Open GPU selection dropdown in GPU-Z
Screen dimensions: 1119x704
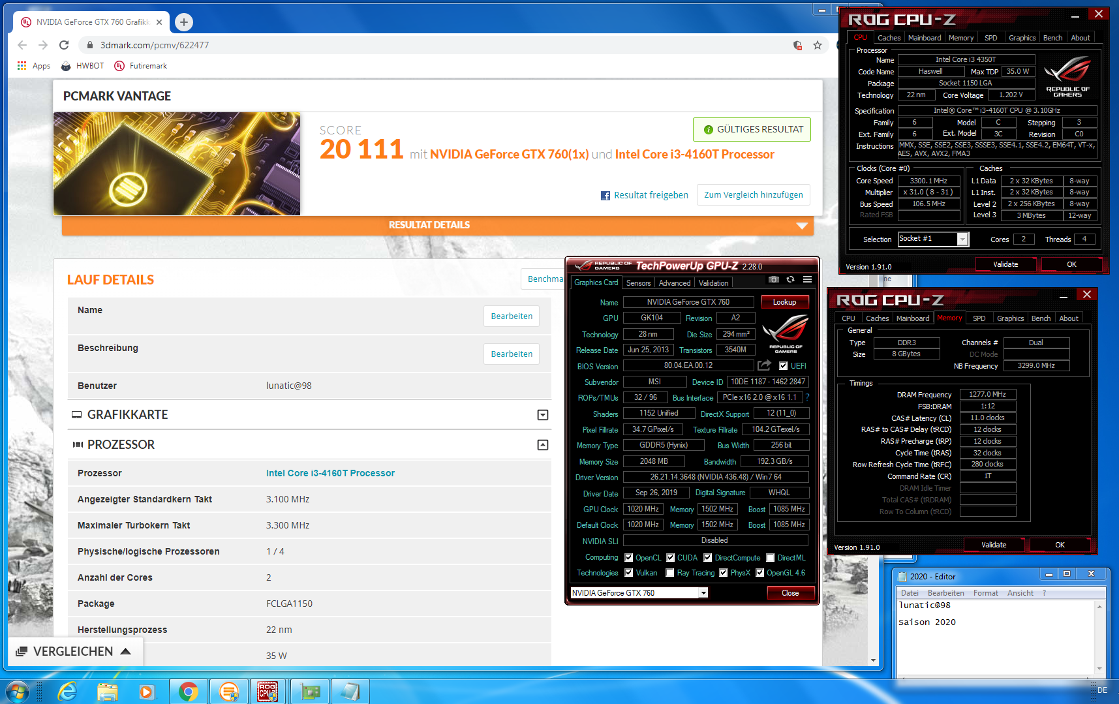click(703, 593)
